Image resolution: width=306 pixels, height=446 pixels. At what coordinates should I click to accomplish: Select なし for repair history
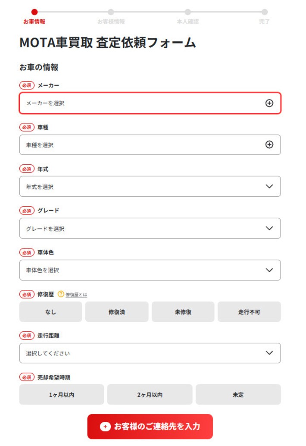coord(50,312)
